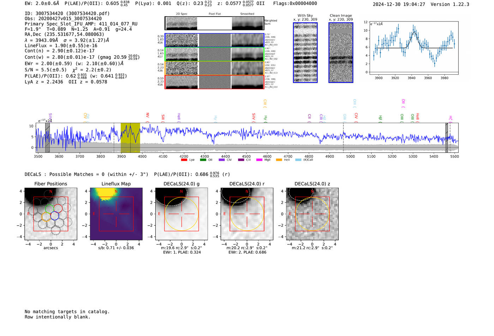This screenshot has height=336, width=494.
Task: Click the light blue (K)CaII legend swatch
Action: click(298, 160)
